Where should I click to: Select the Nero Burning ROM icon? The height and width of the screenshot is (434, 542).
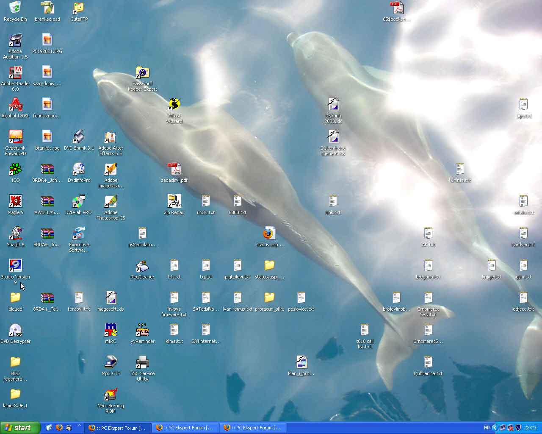(111, 395)
